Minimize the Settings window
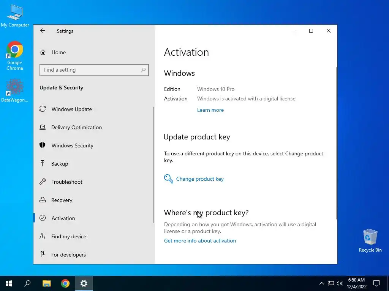The width and height of the screenshot is (389, 291). 294,31
